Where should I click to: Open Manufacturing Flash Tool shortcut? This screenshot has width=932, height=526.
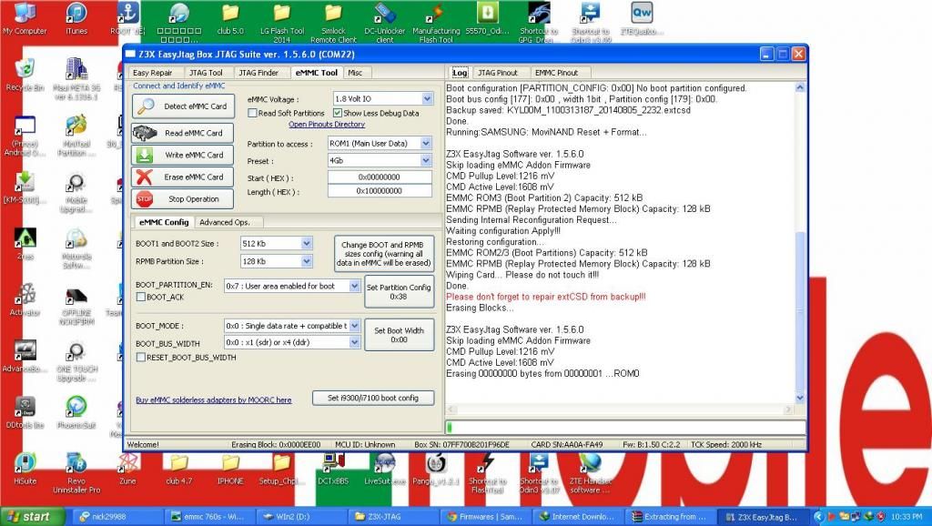(x=436, y=23)
